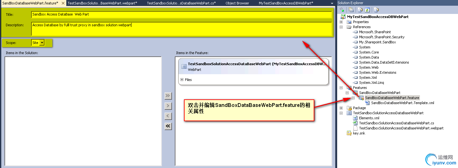Click the SandBoxDataBaseWebPart.Template.xml file icon
The image size is (458, 168).
tap(368, 103)
